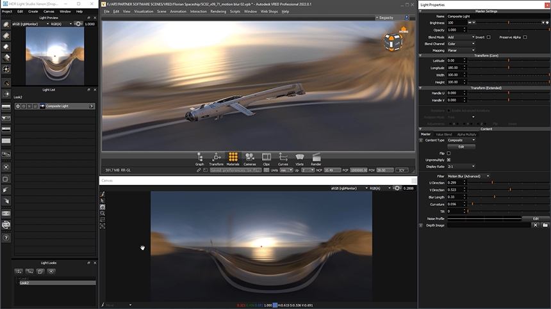
Task: Adjust the Blur Length slider
Action: [509, 197]
